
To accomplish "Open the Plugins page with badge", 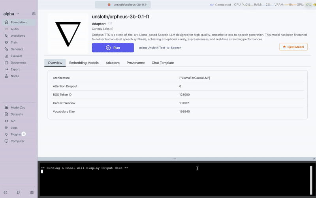I will (x=15, y=134).
